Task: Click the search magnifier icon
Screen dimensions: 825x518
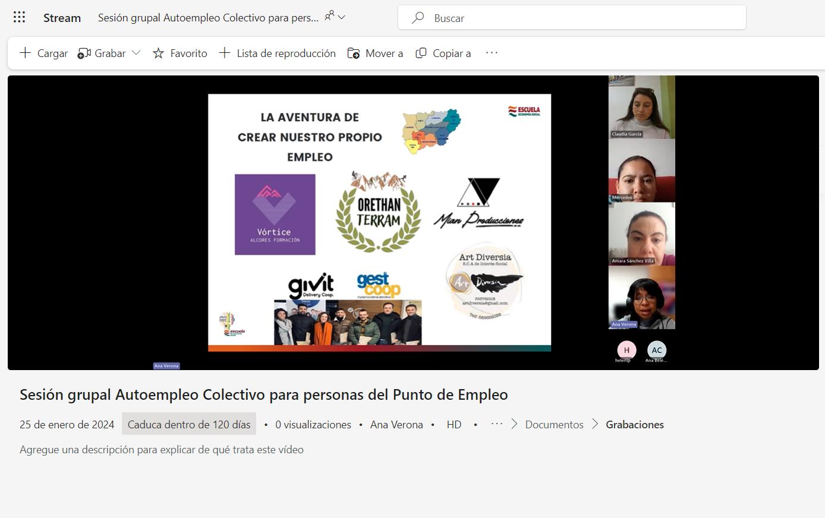Action: click(x=418, y=18)
